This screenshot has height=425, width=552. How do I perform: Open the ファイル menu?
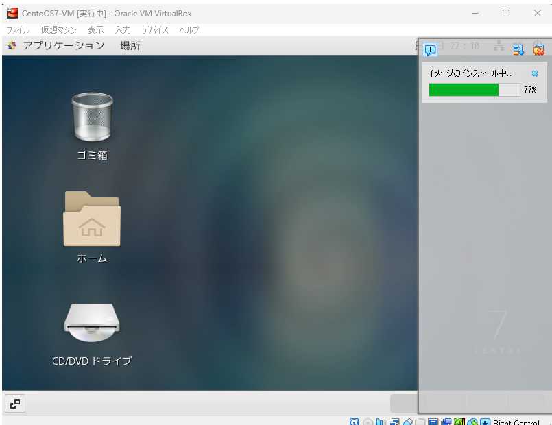click(18, 30)
